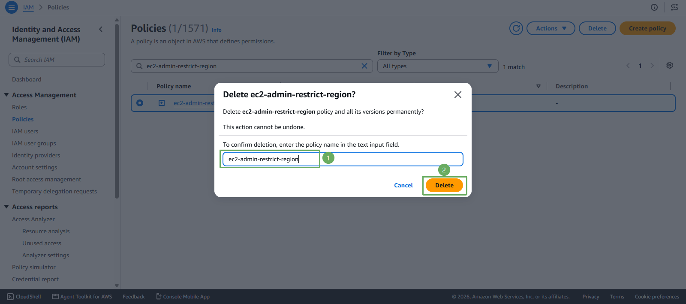Open Dashboard in the sidebar
This screenshot has height=304, width=686.
pos(27,79)
